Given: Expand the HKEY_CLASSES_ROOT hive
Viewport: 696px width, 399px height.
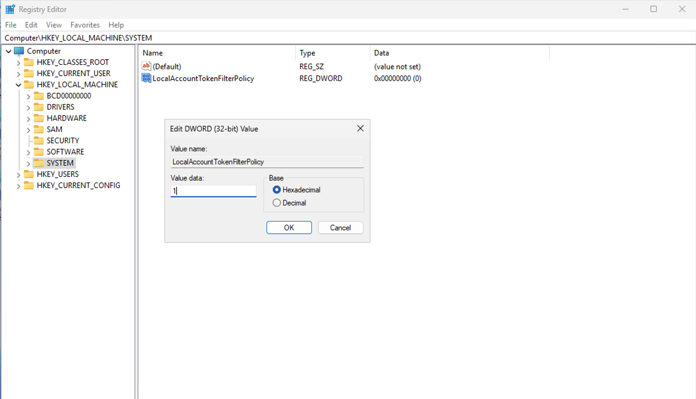Looking at the screenshot, I should point(18,63).
